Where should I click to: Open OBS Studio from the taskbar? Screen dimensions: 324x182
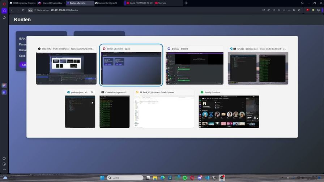[222, 178]
